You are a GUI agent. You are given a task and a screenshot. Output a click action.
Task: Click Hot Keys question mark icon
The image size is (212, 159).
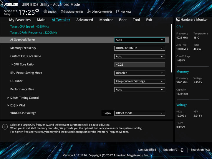click(x=118, y=11)
